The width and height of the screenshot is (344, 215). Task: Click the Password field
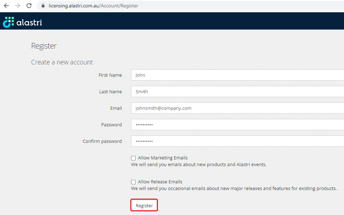[237, 125]
